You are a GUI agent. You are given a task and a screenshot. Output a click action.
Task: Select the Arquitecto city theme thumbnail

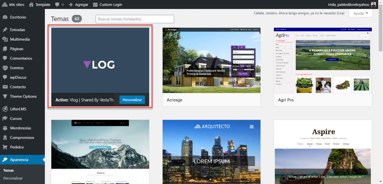point(212,152)
